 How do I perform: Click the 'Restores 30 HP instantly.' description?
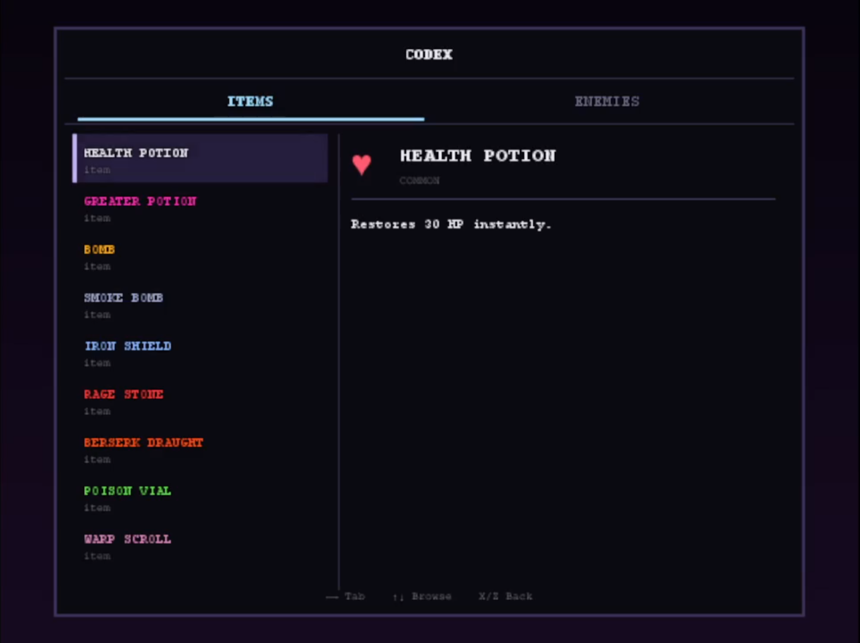tap(451, 225)
